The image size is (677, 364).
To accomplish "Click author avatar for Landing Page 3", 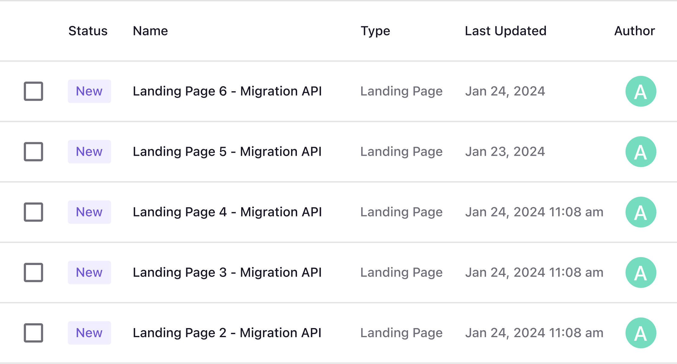I will point(641,272).
